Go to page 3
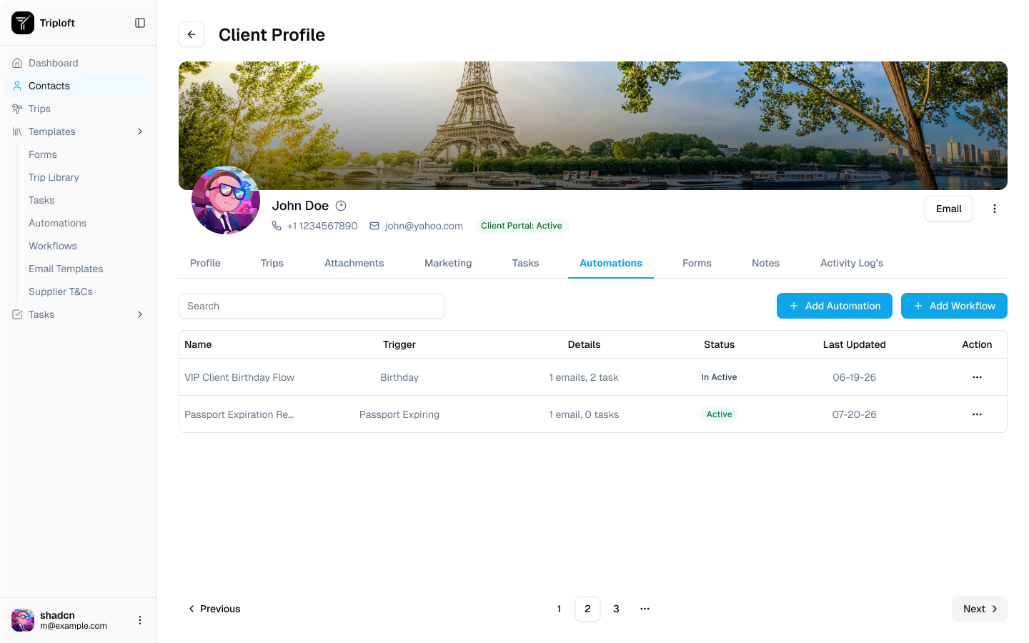1029x643 pixels. [x=616, y=609]
